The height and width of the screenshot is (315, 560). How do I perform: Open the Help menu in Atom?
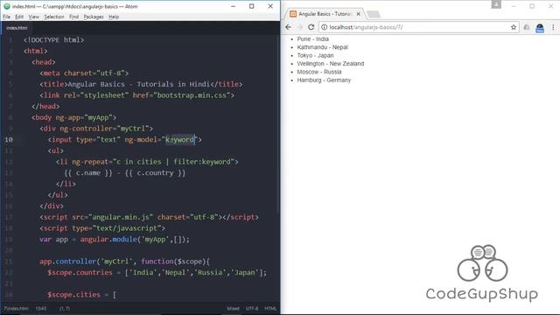click(114, 17)
